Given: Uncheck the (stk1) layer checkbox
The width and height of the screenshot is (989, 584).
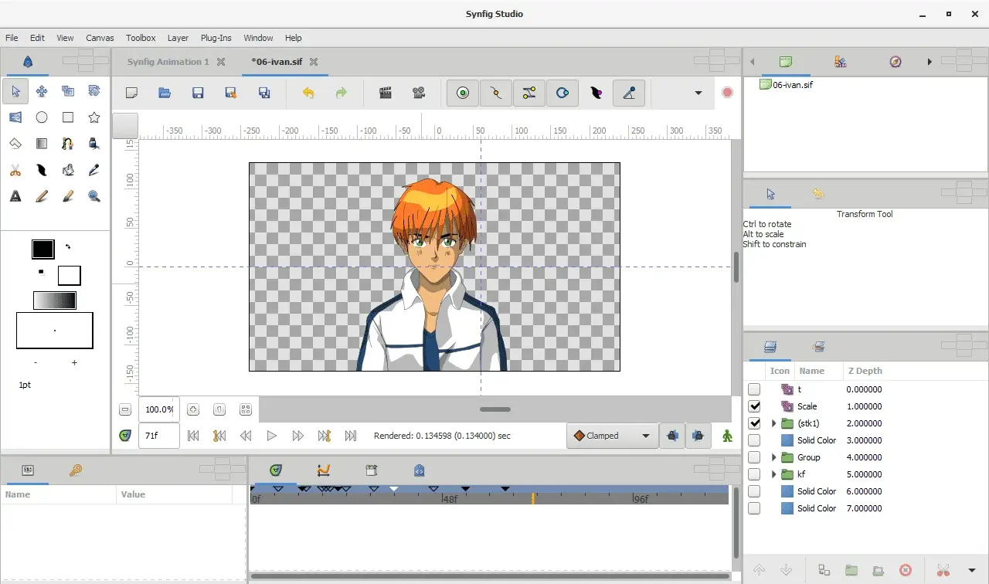Looking at the screenshot, I should (x=755, y=423).
